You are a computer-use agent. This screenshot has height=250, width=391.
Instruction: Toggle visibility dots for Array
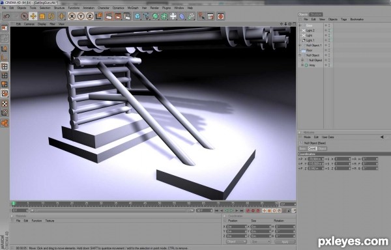(x=329, y=65)
